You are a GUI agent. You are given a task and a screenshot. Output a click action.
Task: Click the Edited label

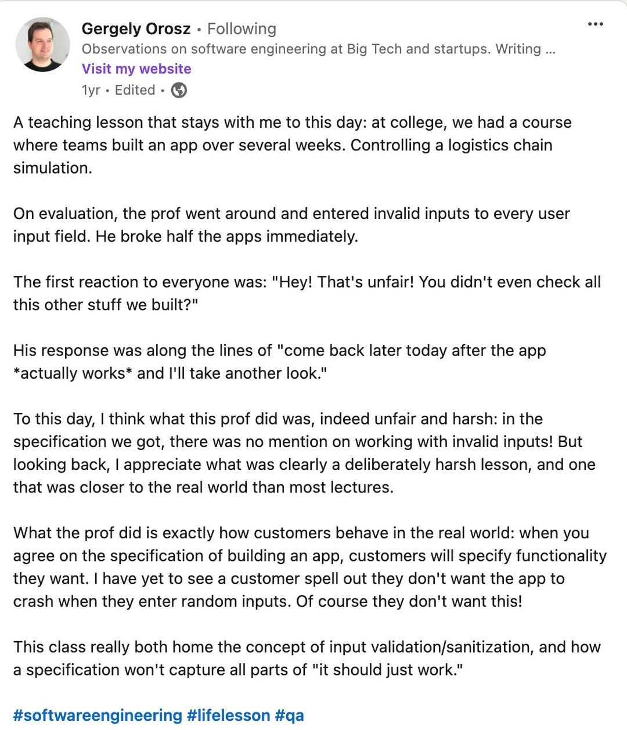coord(135,90)
